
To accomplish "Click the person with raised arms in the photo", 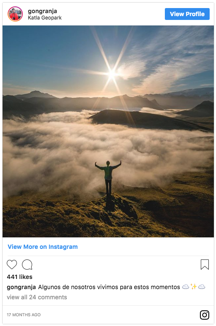I will coord(108,178).
